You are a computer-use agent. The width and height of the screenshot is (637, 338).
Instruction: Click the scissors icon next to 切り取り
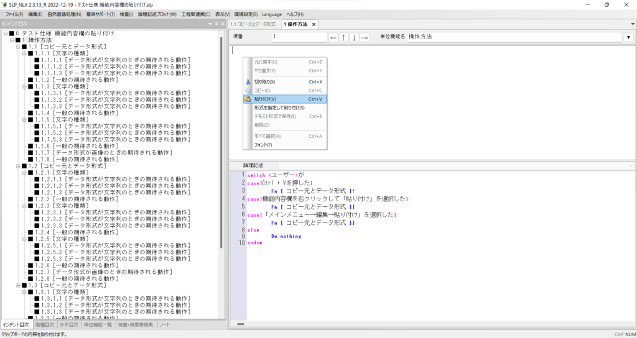coord(248,81)
